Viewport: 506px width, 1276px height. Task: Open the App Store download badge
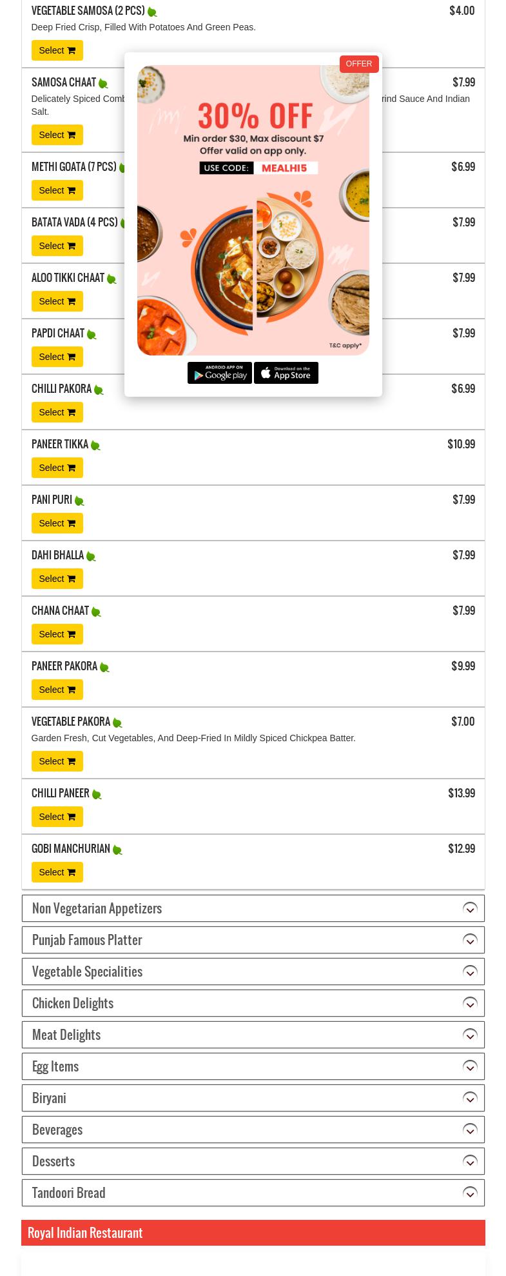(286, 373)
